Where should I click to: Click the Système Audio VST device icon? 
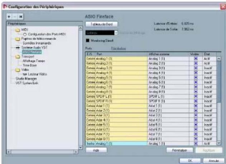(18, 48)
